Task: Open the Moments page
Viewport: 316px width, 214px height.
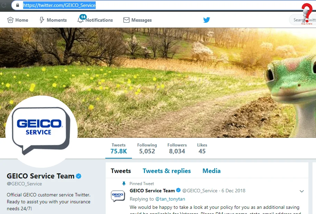Action: [x=53, y=20]
